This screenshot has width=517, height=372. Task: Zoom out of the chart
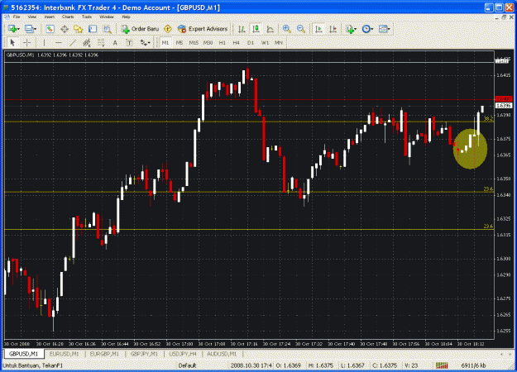(301, 29)
